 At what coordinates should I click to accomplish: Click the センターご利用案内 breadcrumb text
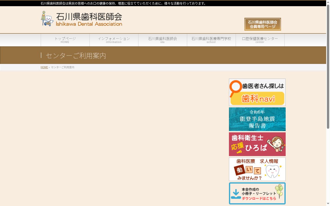pos(63,67)
